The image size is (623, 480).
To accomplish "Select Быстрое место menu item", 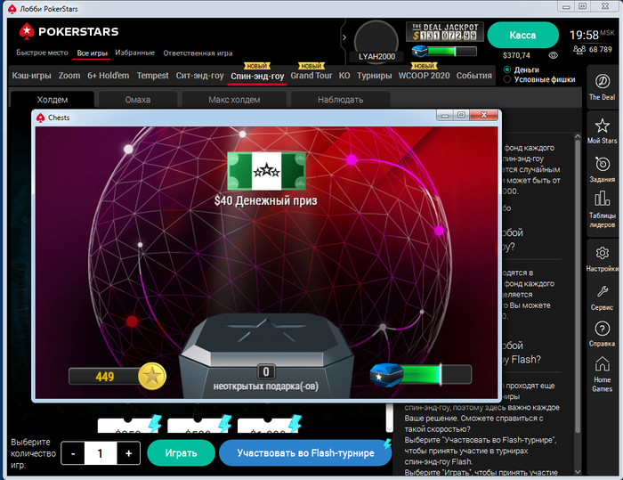I will (x=42, y=53).
